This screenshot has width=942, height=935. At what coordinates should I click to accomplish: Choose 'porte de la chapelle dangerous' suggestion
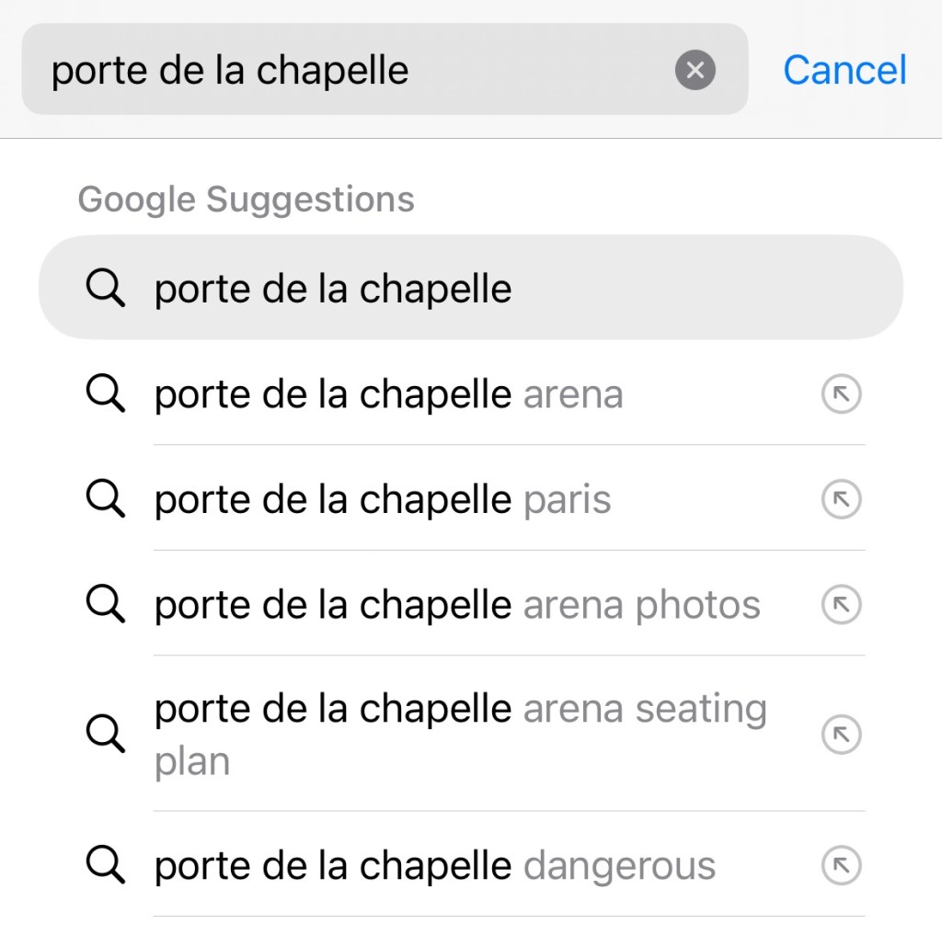[434, 865]
